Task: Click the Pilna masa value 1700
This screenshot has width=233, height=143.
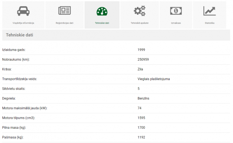Action: click(141, 128)
